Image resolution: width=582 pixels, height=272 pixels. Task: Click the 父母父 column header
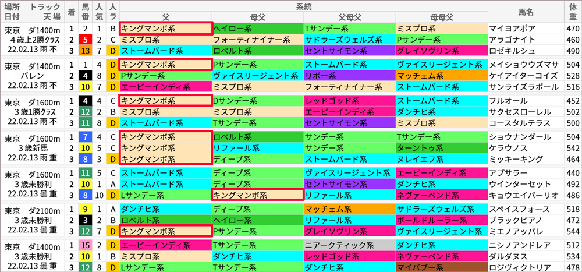pos(350,17)
